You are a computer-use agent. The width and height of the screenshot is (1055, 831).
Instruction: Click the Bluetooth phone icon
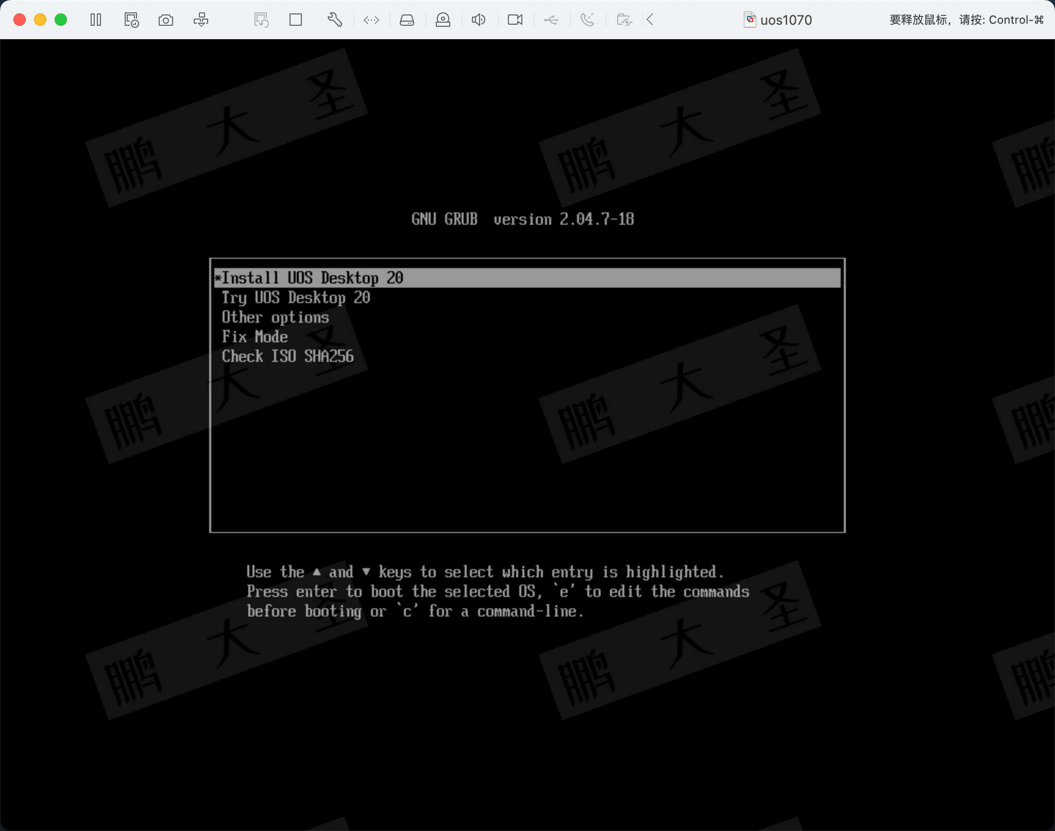[x=587, y=20]
